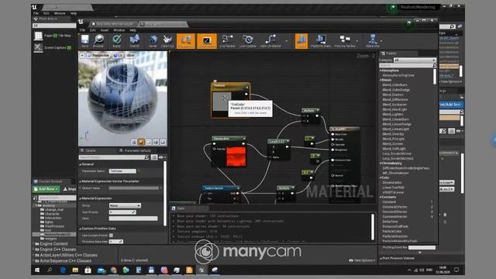Click Platform Stats toolbar icon
Screen dimensions: 496x279
pos(320,41)
